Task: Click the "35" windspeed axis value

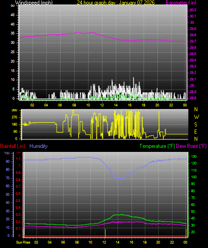Action: tap(12, 33)
